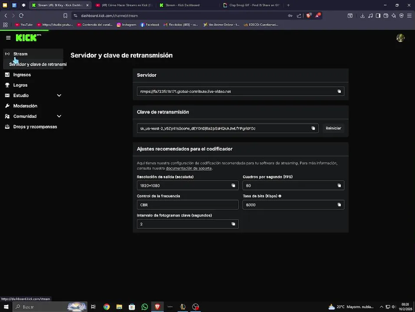Open the Facebook bookmark
The height and width of the screenshot is (312, 415).
point(150,25)
